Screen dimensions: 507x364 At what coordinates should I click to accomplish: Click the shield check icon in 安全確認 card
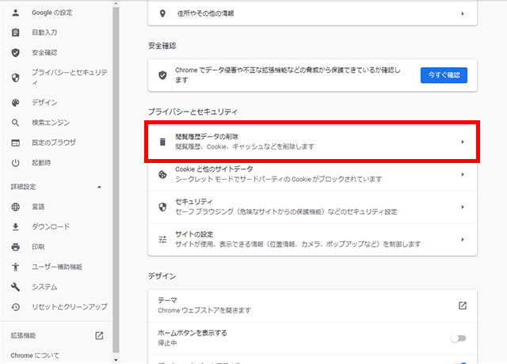[162, 75]
